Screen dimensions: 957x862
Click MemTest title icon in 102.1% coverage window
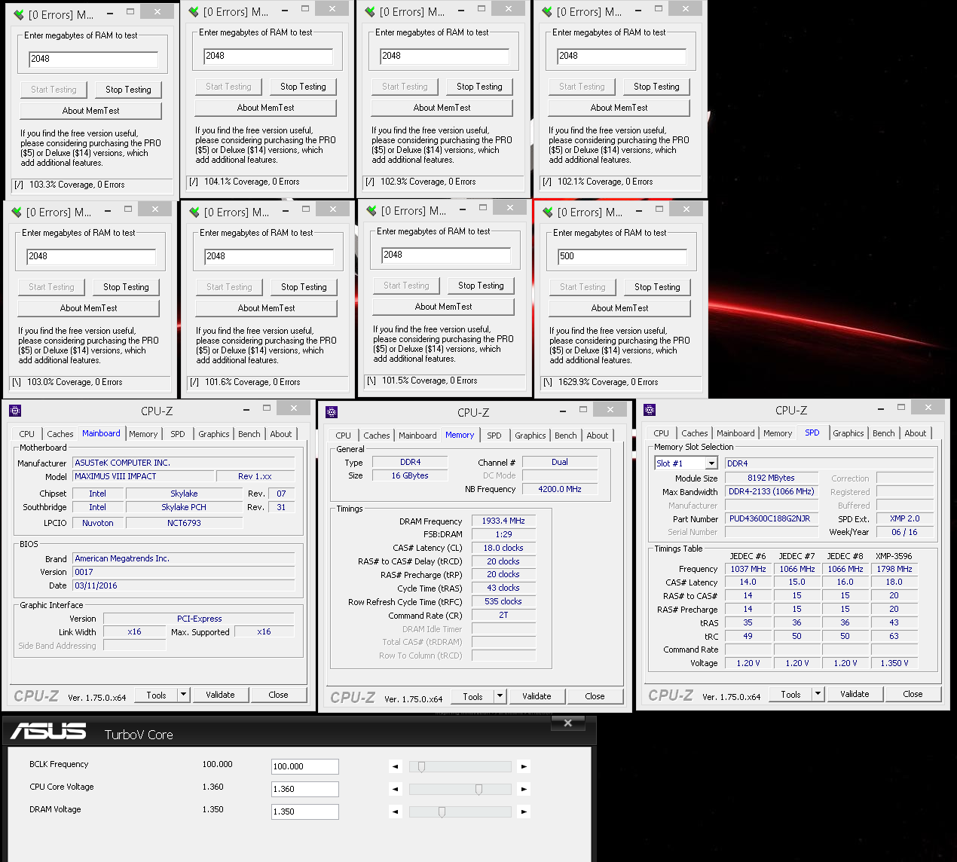pyautogui.click(x=547, y=11)
